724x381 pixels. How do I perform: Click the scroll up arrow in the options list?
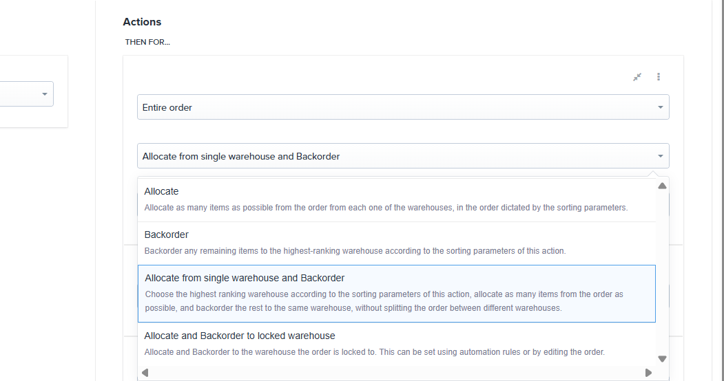(662, 186)
